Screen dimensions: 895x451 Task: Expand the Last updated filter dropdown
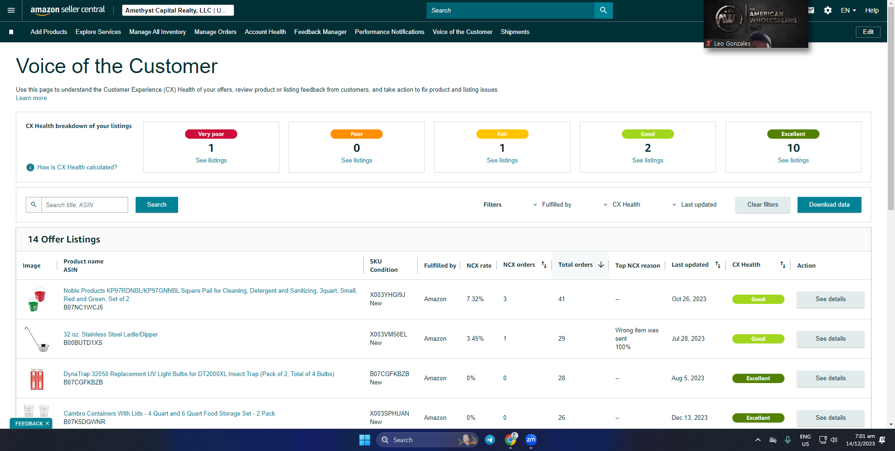695,205
